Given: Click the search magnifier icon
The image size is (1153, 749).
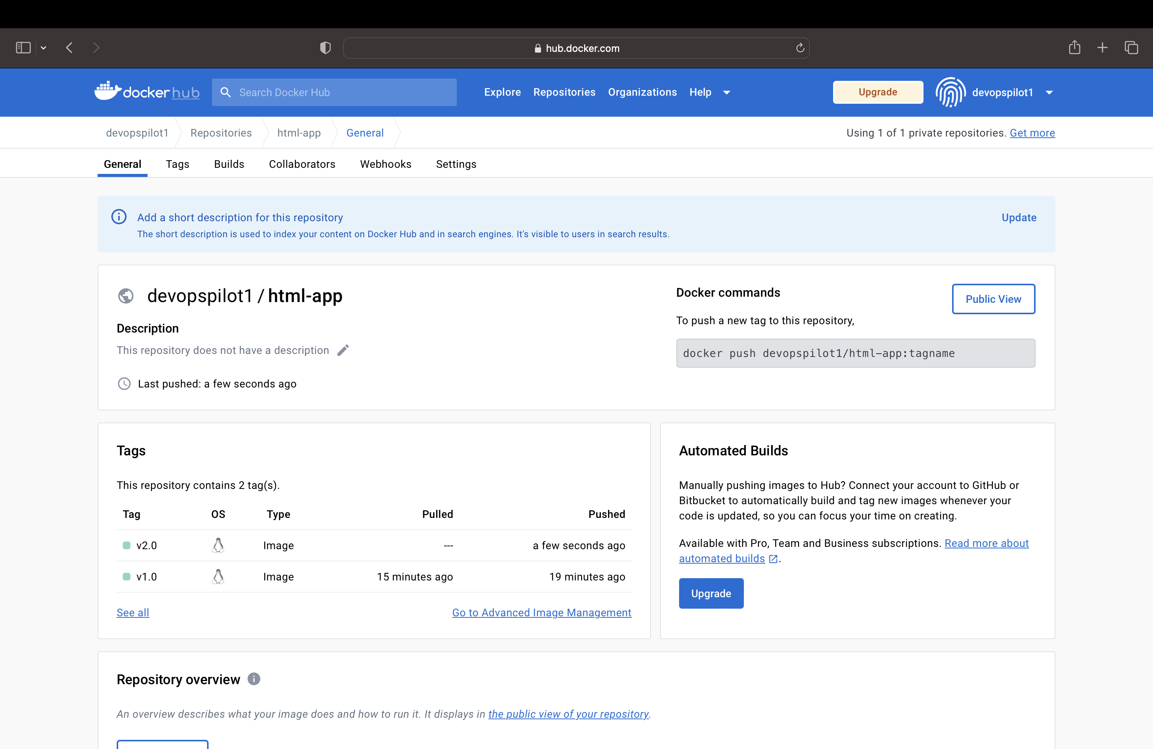Looking at the screenshot, I should [225, 92].
